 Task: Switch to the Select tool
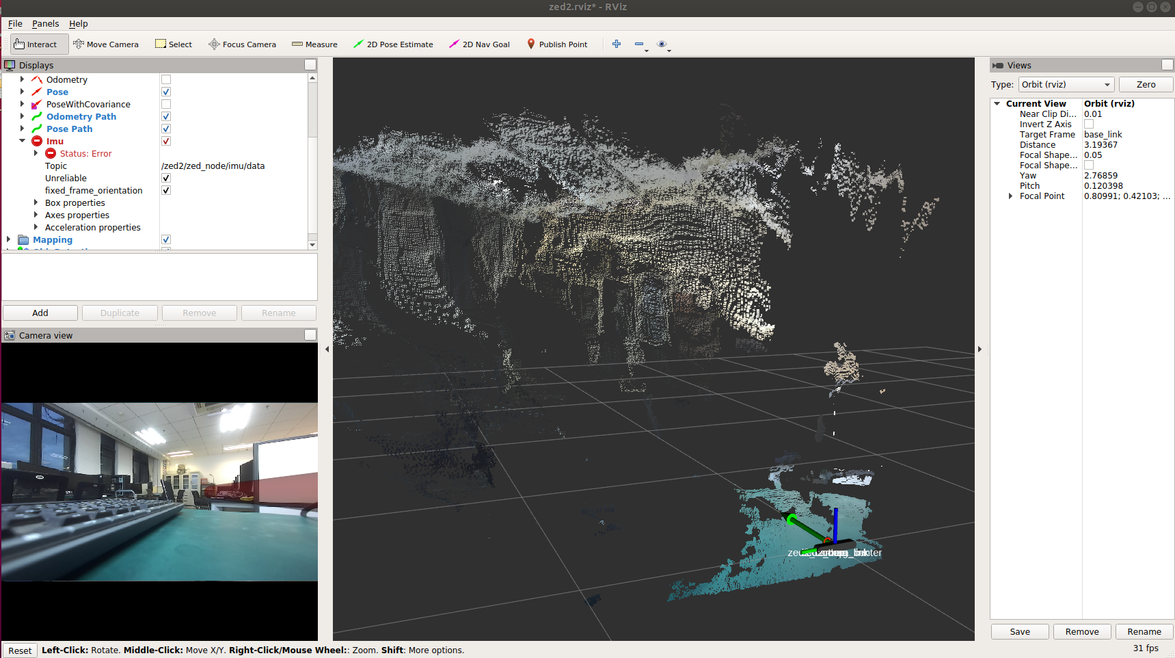[x=173, y=44]
